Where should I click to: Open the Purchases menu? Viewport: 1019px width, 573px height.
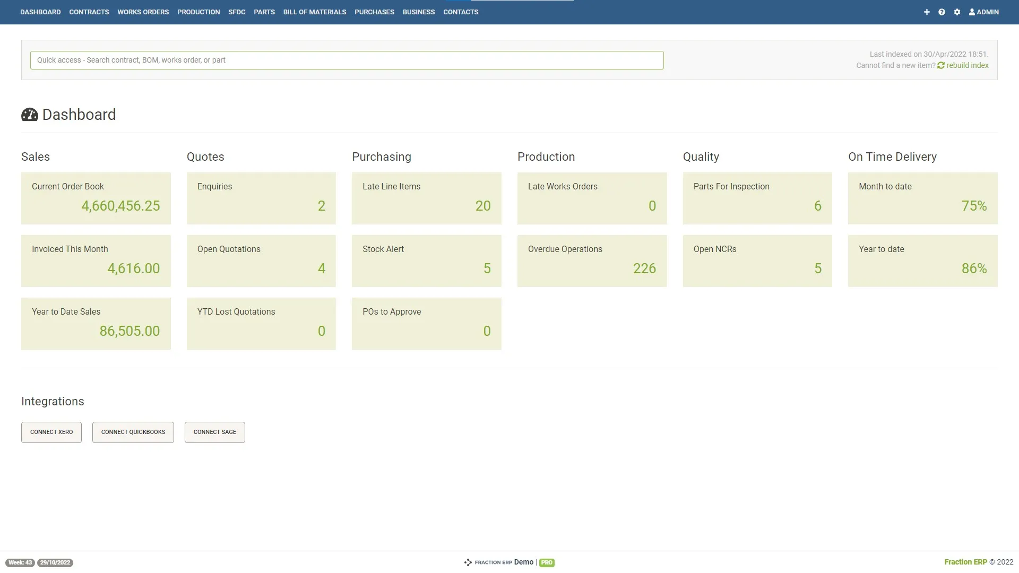click(x=374, y=12)
